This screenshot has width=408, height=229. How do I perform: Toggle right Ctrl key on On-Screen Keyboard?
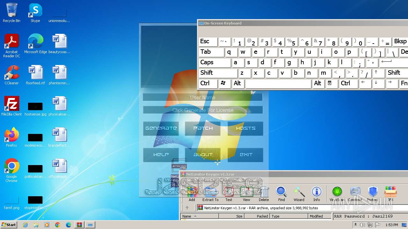tap(348, 84)
